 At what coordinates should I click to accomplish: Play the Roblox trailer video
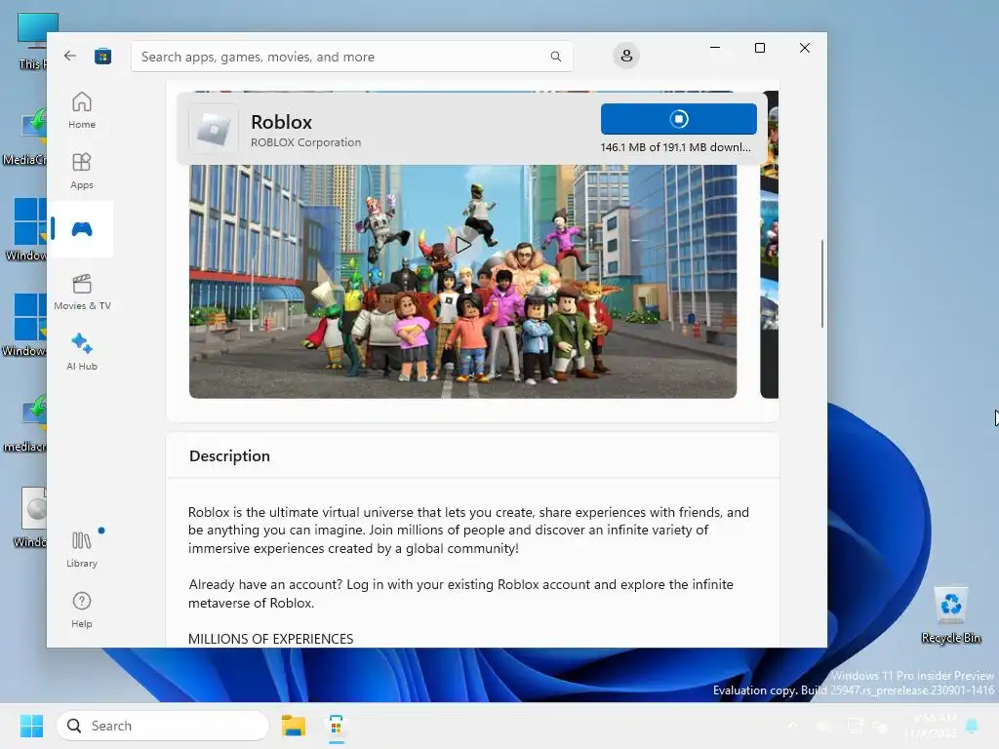pos(462,245)
